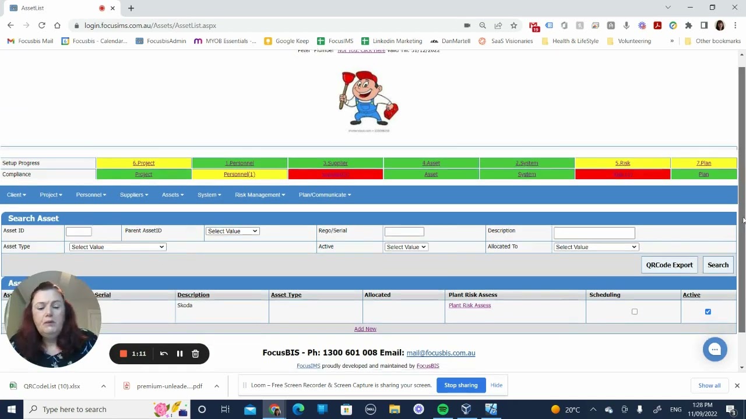746x419 pixels.
Task: Zoom the page using the magnifier icon
Action: coord(483,26)
